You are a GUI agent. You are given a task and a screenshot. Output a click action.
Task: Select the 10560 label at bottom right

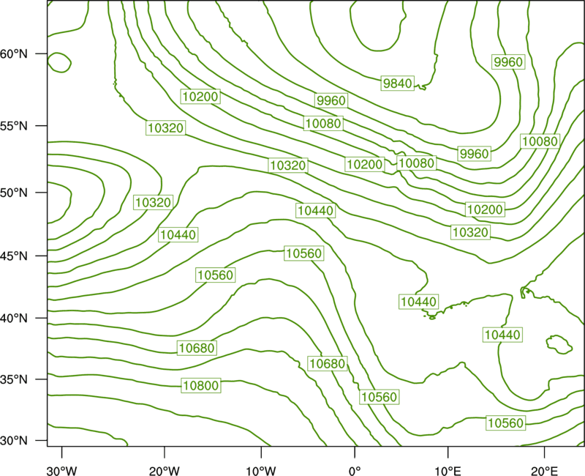point(506,423)
